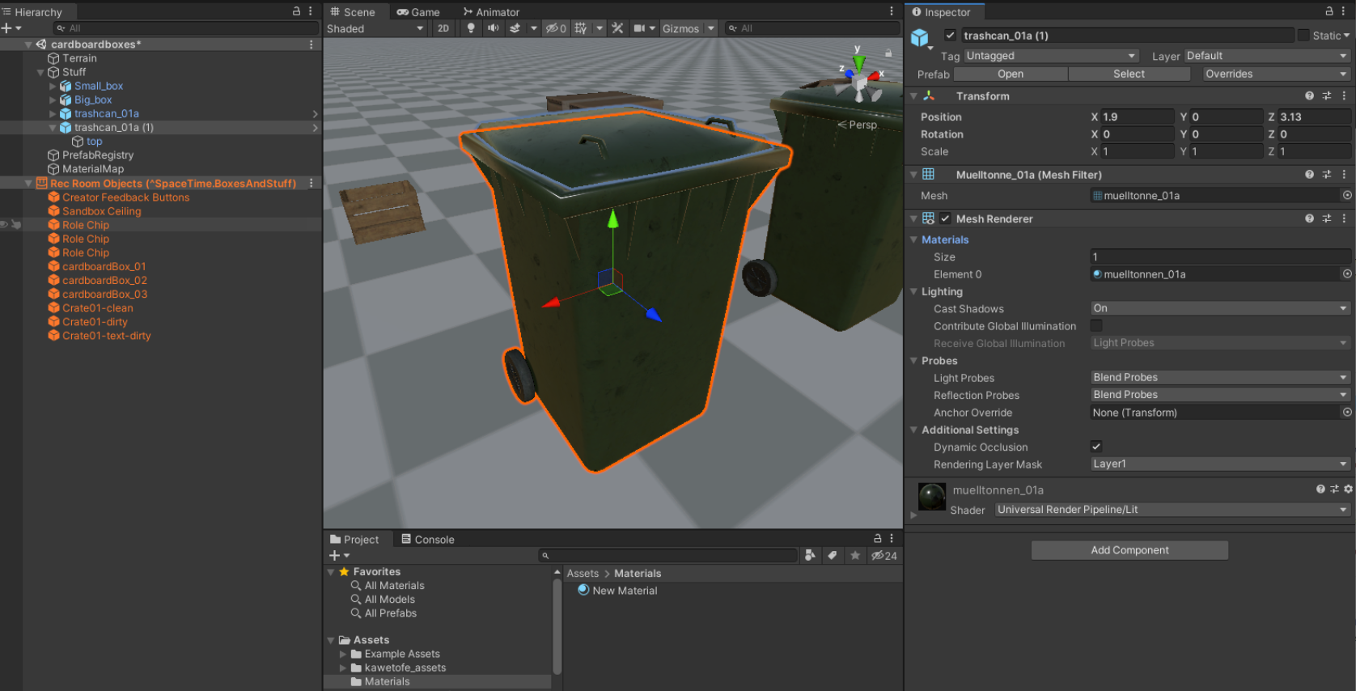Click the muelltonnen_01a material preview sphere
The image size is (1356, 691).
931,496
